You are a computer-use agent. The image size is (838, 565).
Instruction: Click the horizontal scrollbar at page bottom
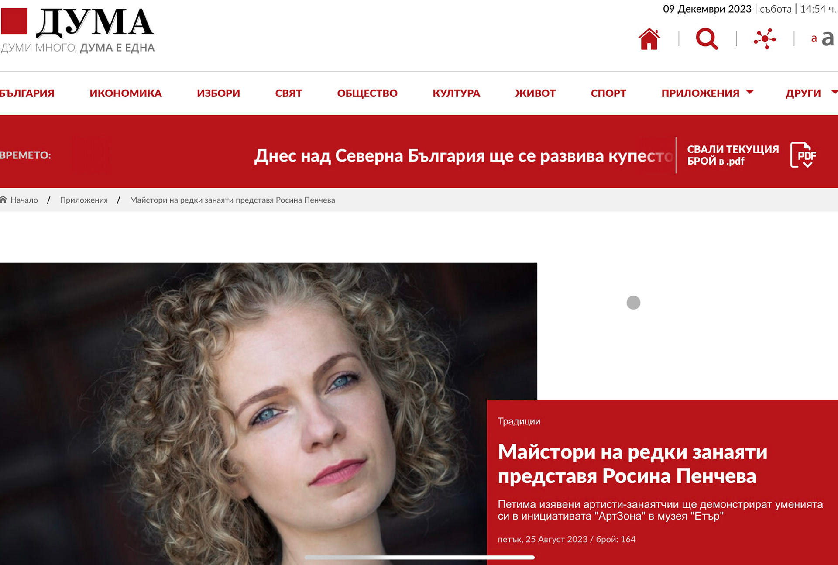click(x=419, y=557)
